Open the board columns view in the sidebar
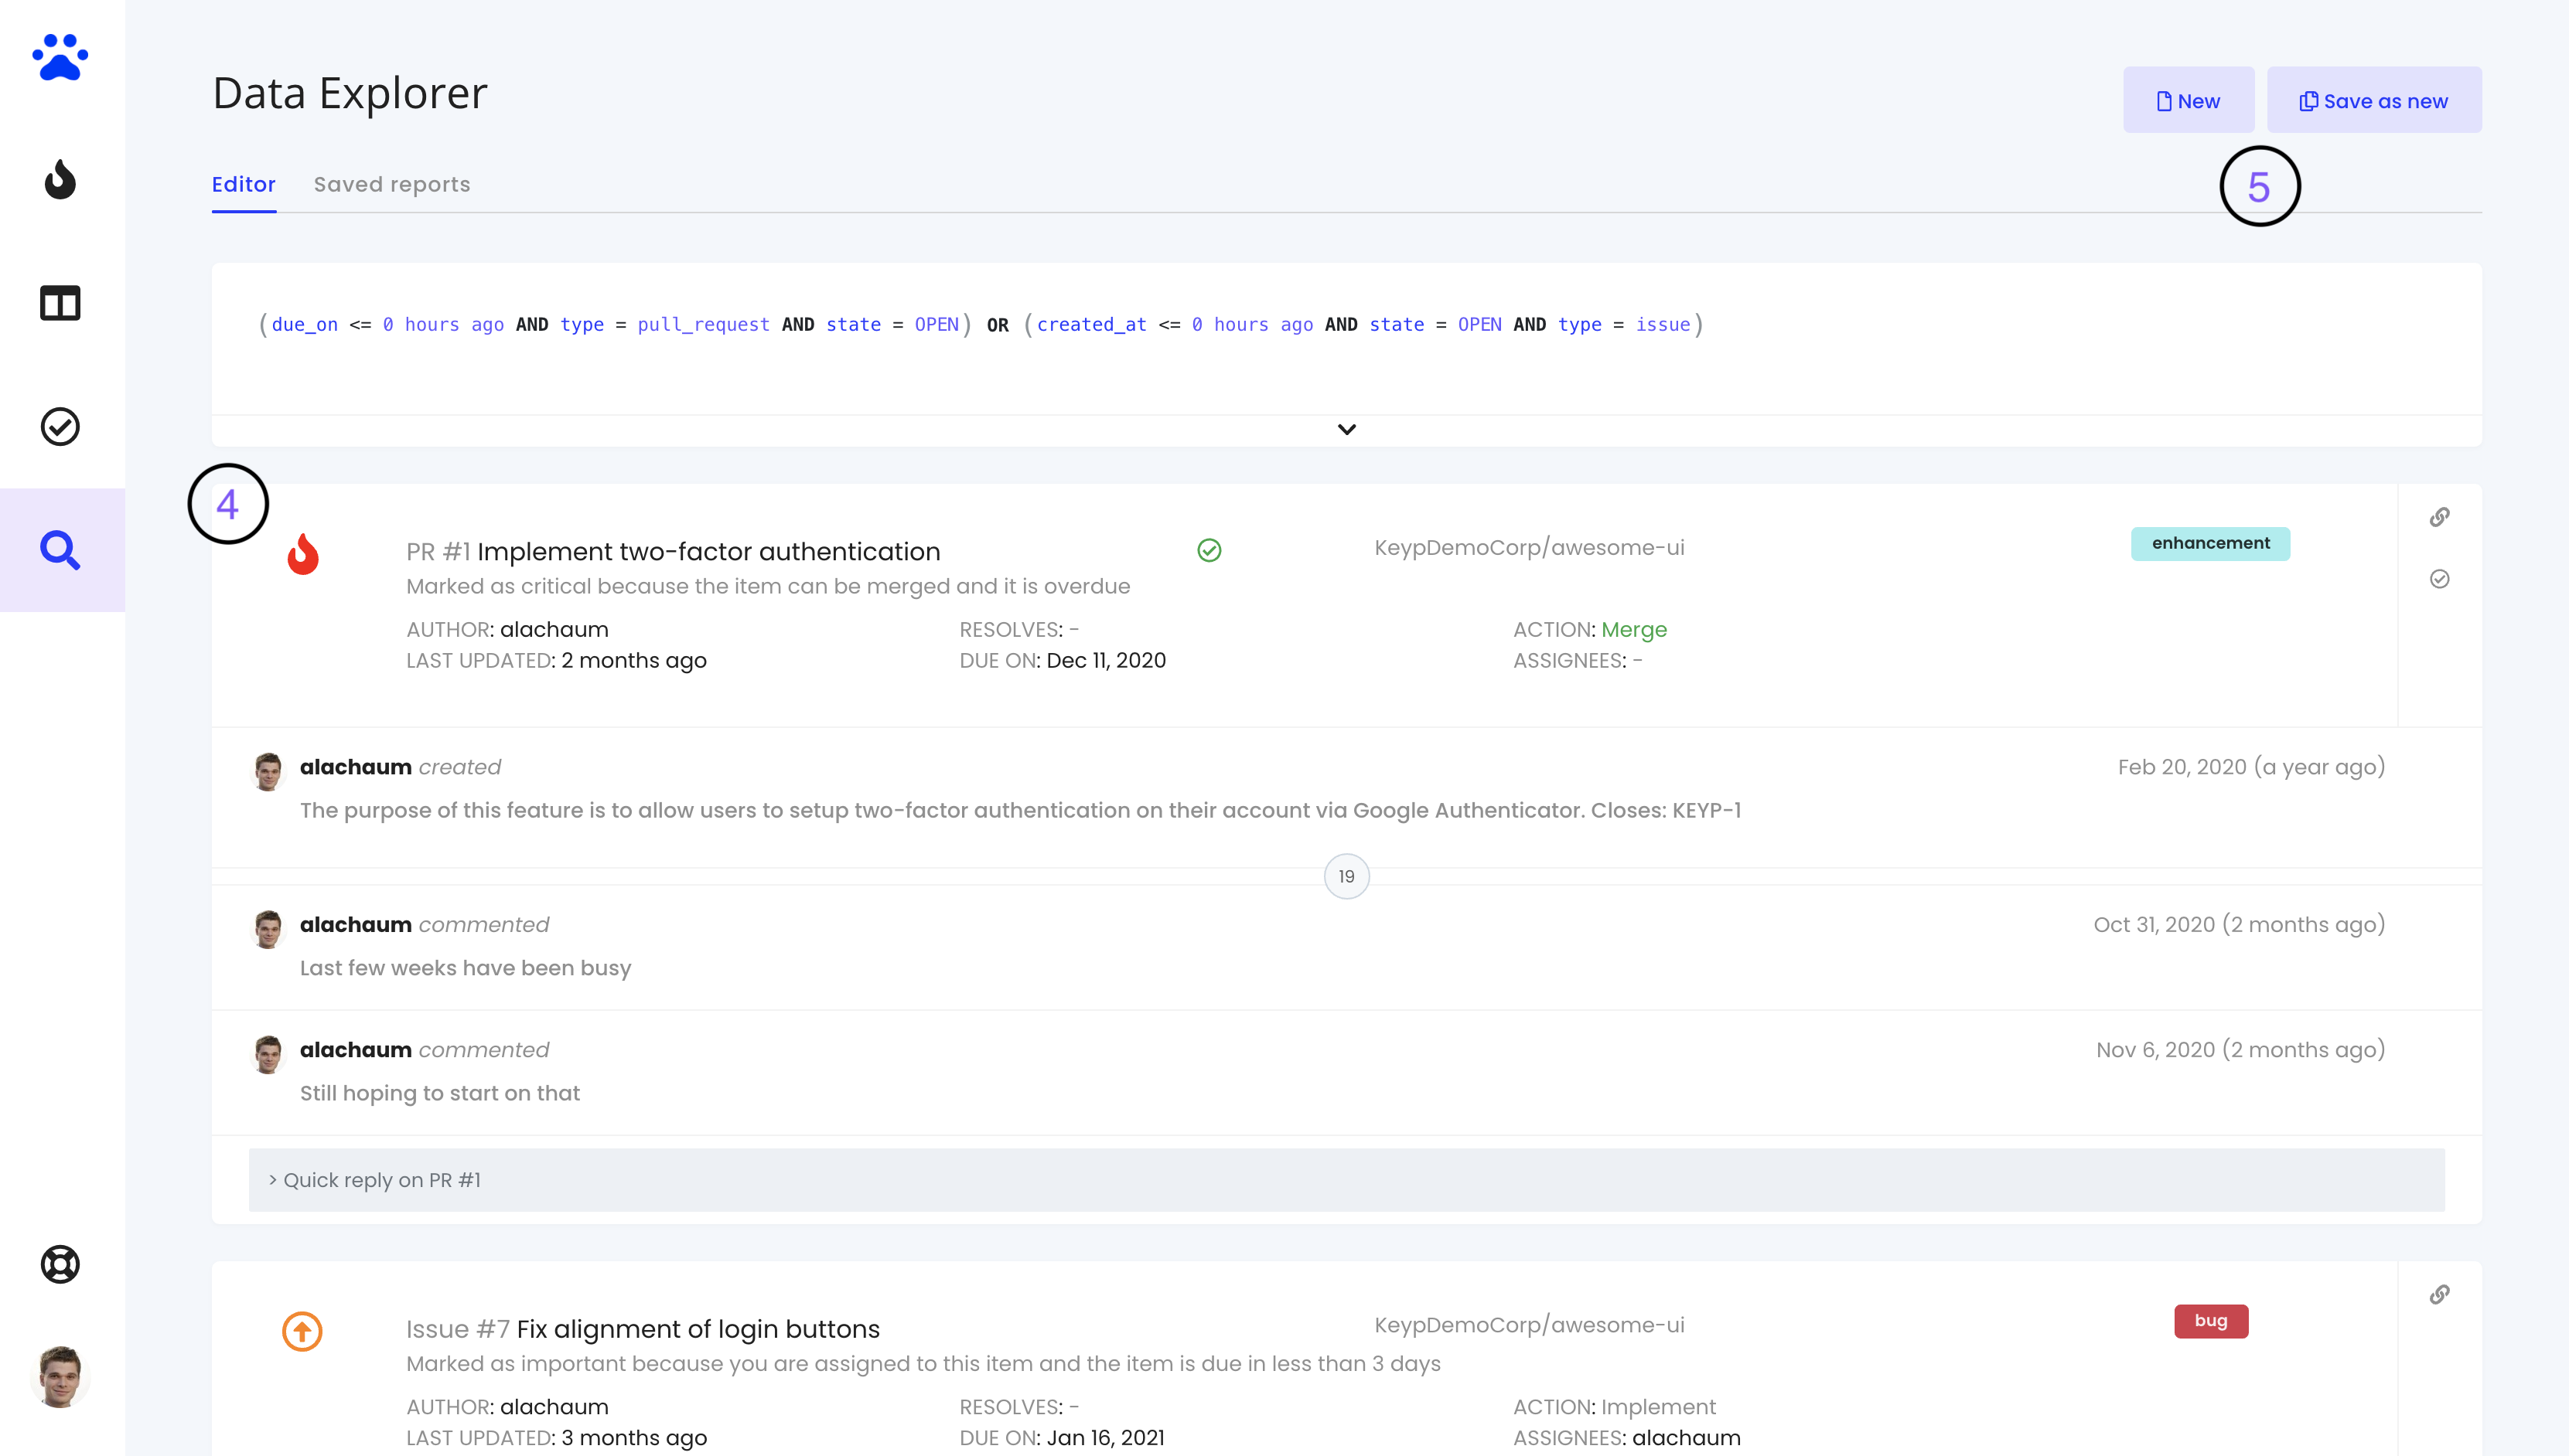The height and width of the screenshot is (1456, 2569). [60, 303]
